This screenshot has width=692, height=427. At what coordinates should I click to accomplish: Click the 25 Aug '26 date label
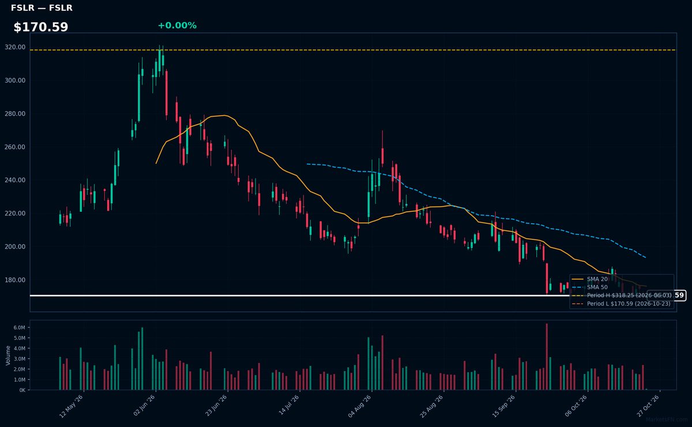click(432, 406)
